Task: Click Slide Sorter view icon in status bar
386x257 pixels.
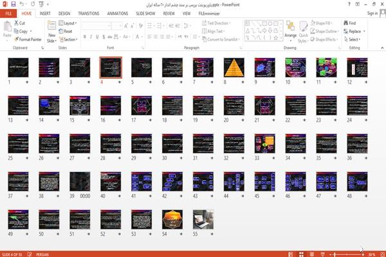Action: 301,254
